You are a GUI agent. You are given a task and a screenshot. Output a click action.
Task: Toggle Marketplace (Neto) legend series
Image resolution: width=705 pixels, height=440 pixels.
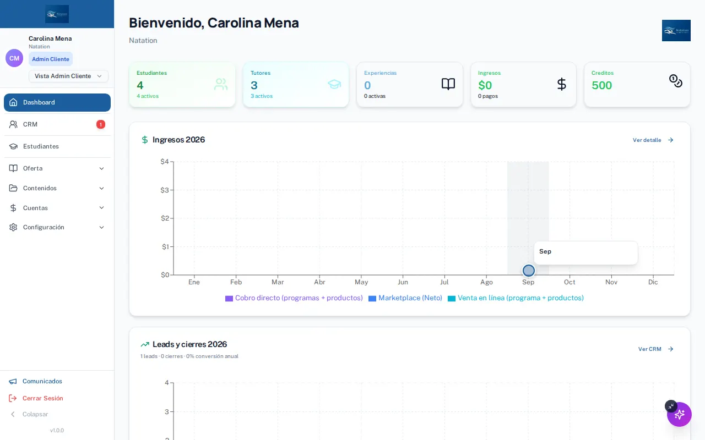405,298
